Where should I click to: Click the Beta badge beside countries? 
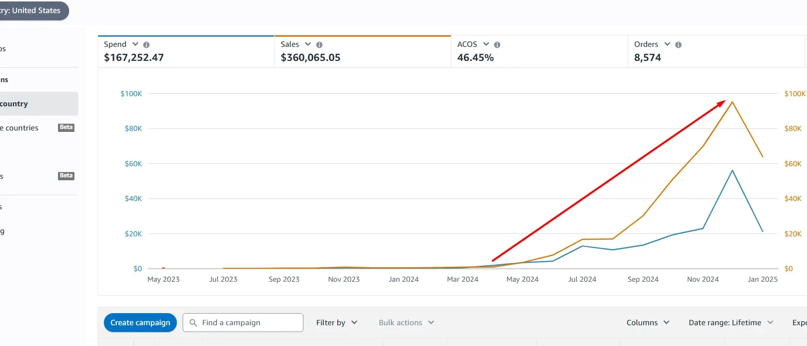66,128
